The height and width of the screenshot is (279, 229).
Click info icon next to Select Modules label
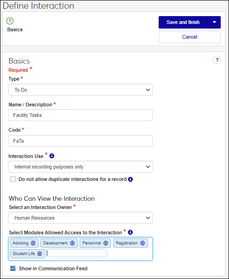pyautogui.click(x=130, y=232)
